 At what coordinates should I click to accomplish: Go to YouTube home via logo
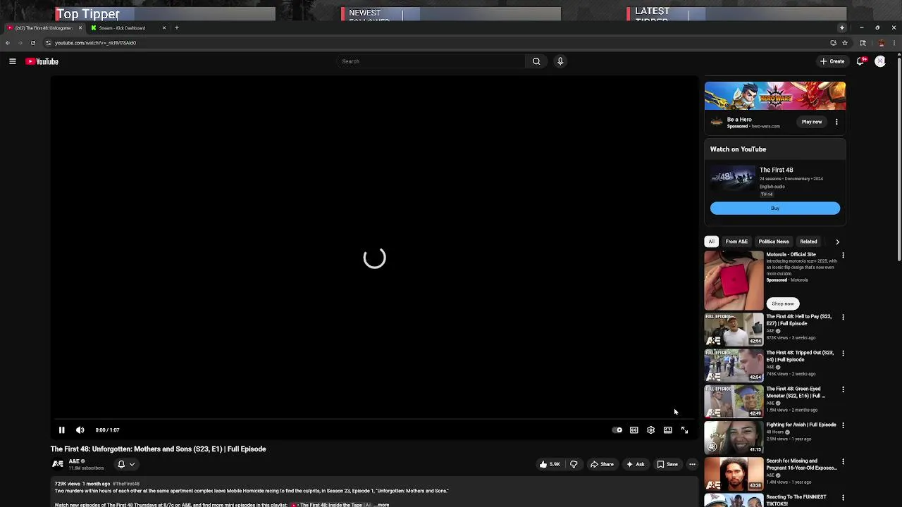(x=42, y=61)
